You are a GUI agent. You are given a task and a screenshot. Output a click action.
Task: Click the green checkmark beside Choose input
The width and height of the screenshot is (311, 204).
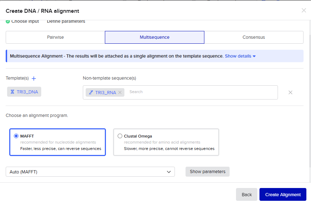click(x=8, y=21)
